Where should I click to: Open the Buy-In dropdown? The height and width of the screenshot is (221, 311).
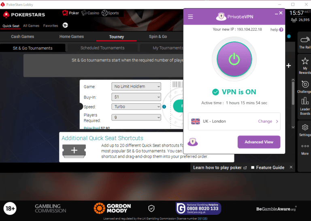click(136, 97)
